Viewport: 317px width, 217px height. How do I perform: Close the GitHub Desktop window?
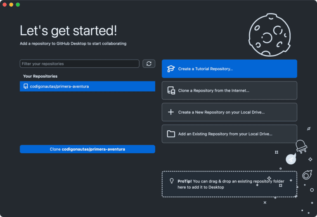[5, 5]
